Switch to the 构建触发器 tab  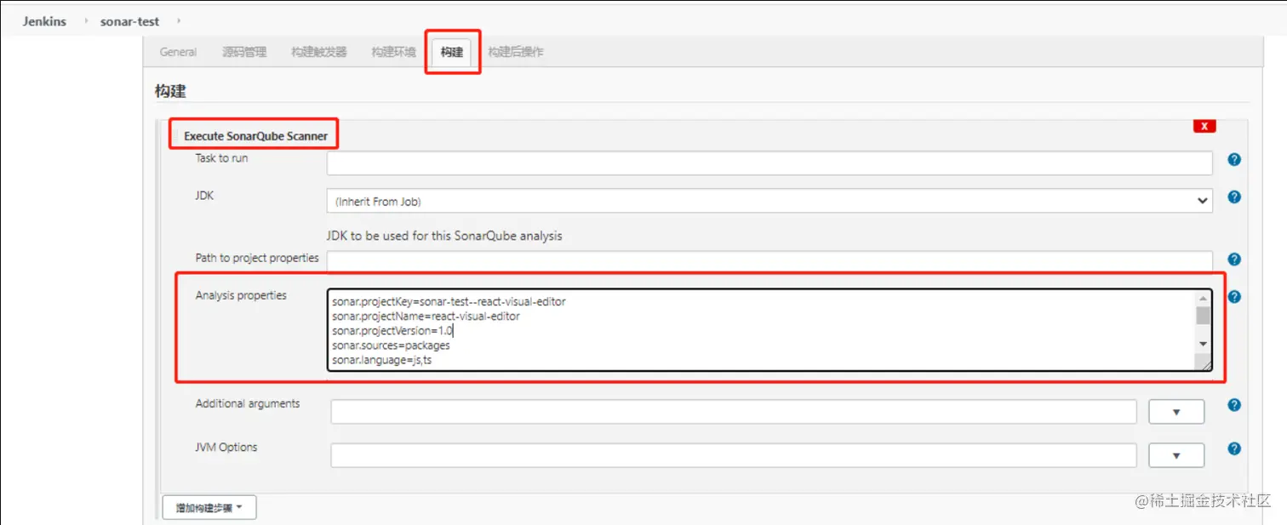tap(319, 52)
